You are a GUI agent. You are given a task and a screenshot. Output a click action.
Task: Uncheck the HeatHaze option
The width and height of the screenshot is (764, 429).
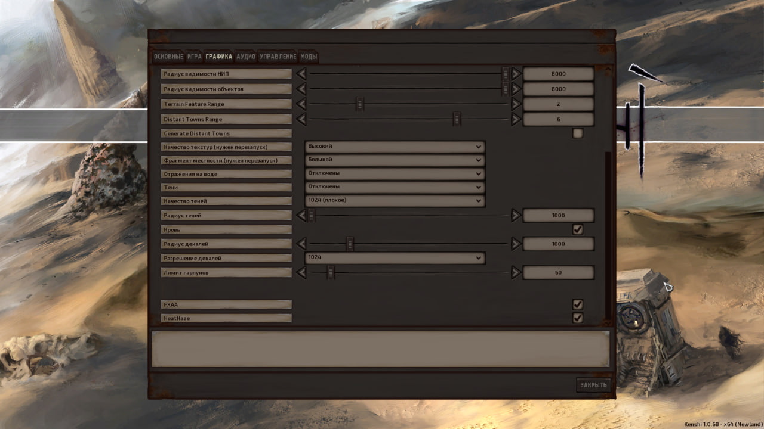click(x=577, y=318)
